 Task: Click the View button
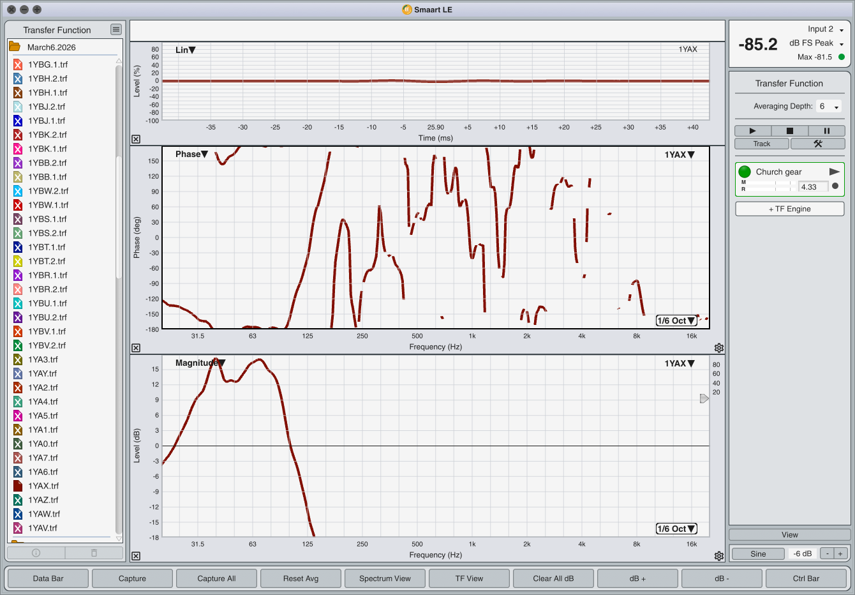tap(790, 535)
